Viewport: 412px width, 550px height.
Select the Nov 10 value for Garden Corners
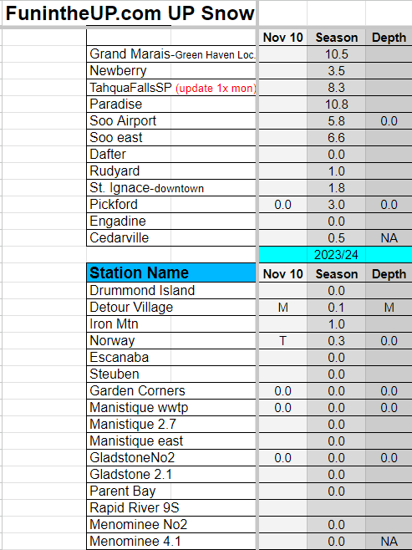tap(283, 390)
